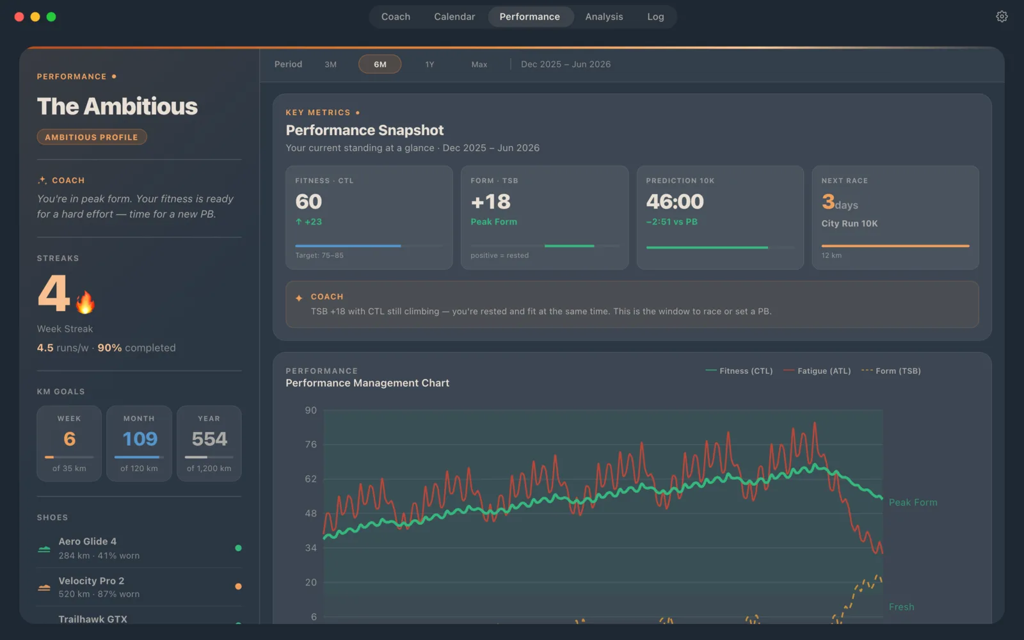The width and height of the screenshot is (1024, 640).
Task: Click the Velocity Pro 2 shoe icon
Action: tap(44, 587)
